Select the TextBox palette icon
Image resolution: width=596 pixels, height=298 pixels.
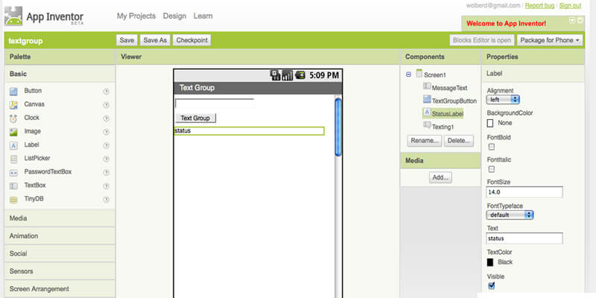pyautogui.click(x=13, y=186)
